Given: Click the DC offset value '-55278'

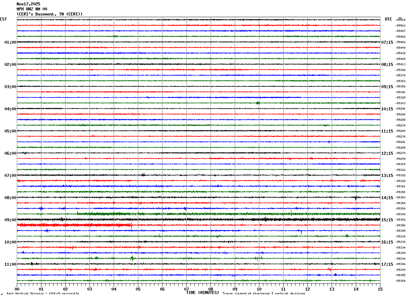Looking at the screenshot, I should tap(400, 153).
